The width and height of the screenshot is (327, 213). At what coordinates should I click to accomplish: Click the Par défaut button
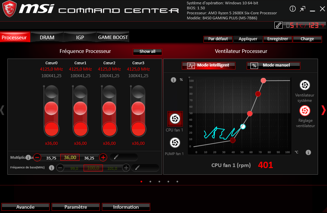pos(218,39)
